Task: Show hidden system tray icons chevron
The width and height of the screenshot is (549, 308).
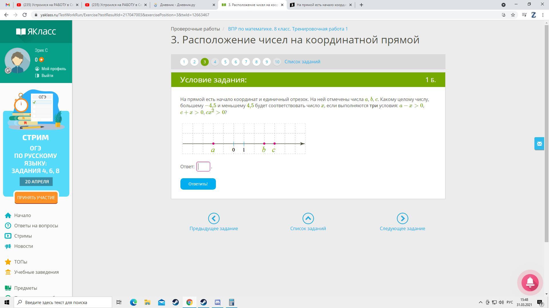Action: pyautogui.click(x=480, y=302)
